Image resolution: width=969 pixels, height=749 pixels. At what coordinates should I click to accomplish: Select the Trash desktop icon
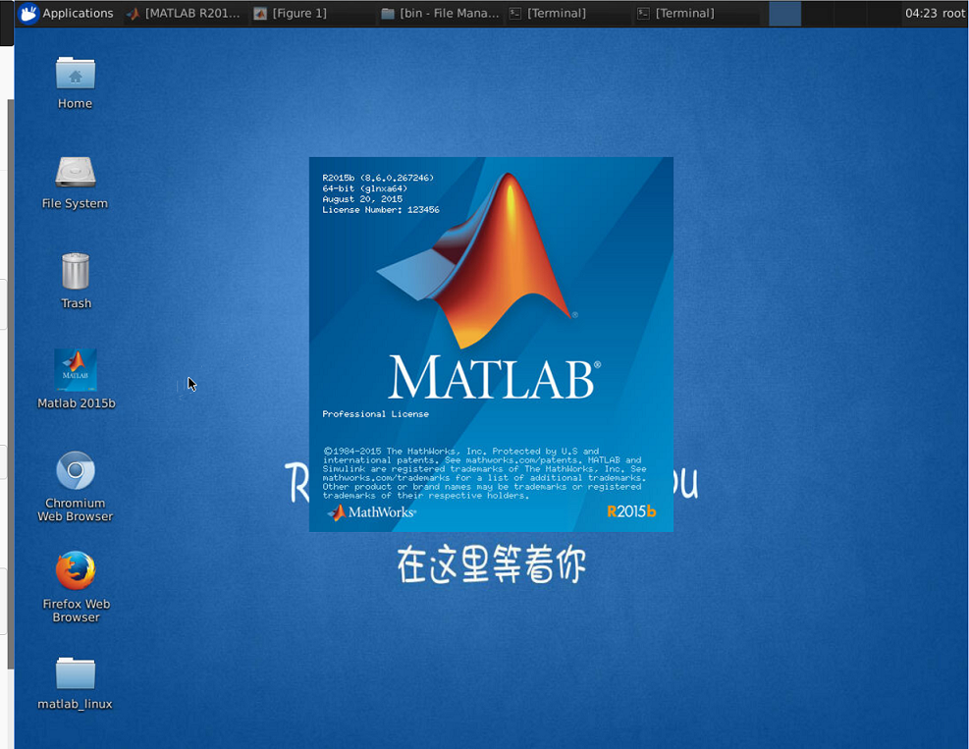[x=76, y=281]
